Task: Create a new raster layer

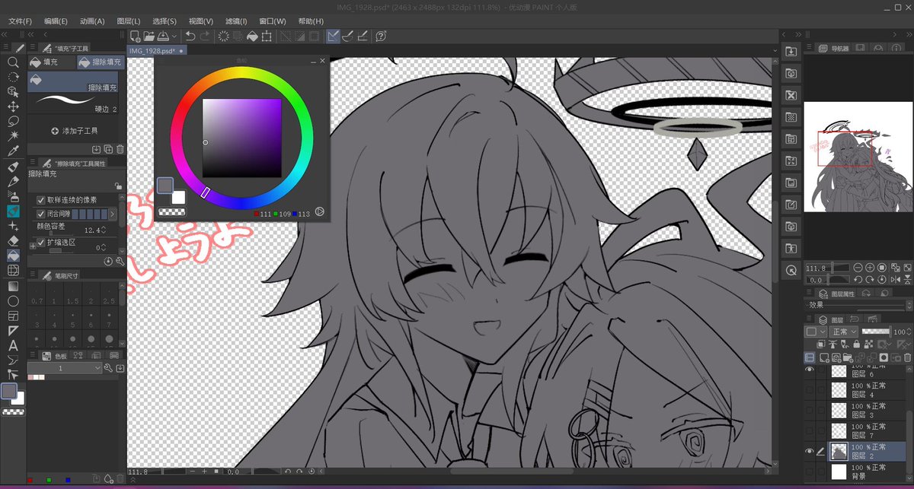Action: click(x=823, y=357)
